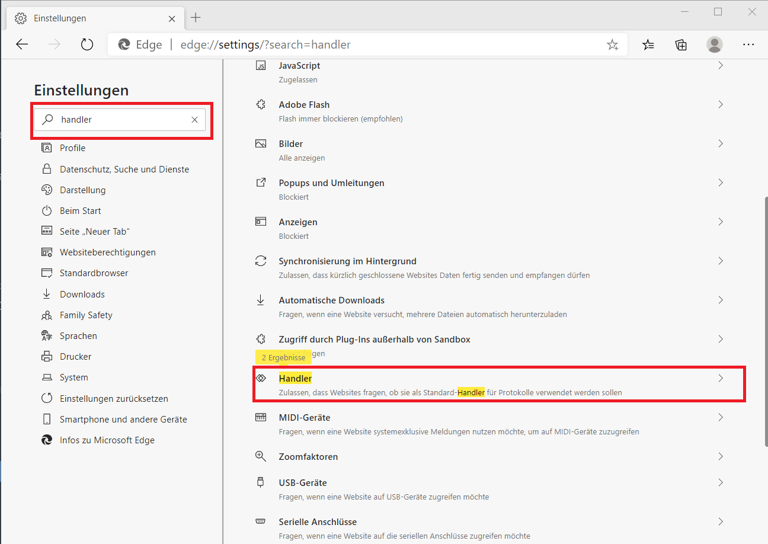Screen dimensions: 768x544
Task: Open the favorites list icon
Action: 648,44
